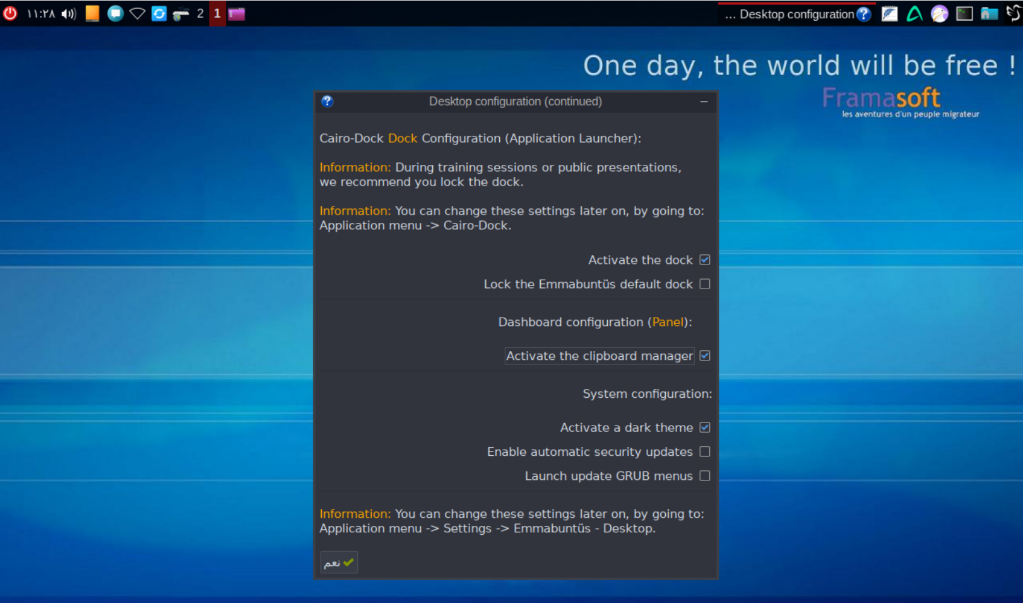The image size is (1023, 603).
Task: Check "Launch update GRUB menus"
Action: point(705,476)
